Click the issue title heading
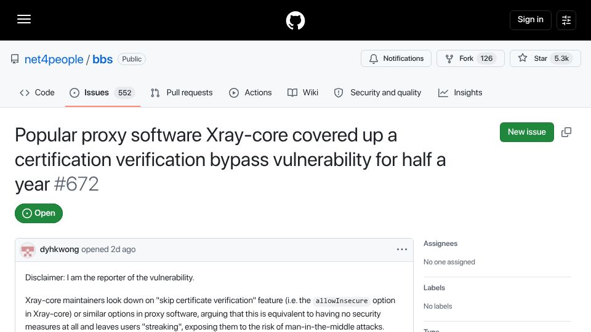The width and height of the screenshot is (591, 332). pyautogui.click(x=230, y=160)
